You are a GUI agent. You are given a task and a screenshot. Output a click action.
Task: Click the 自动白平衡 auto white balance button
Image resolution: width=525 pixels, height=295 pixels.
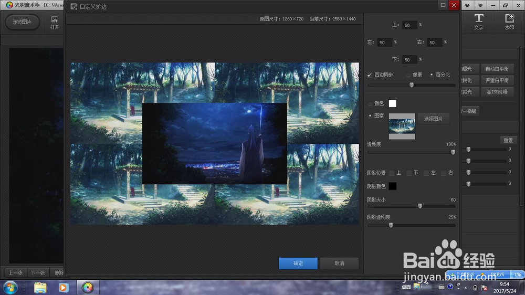tap(497, 69)
